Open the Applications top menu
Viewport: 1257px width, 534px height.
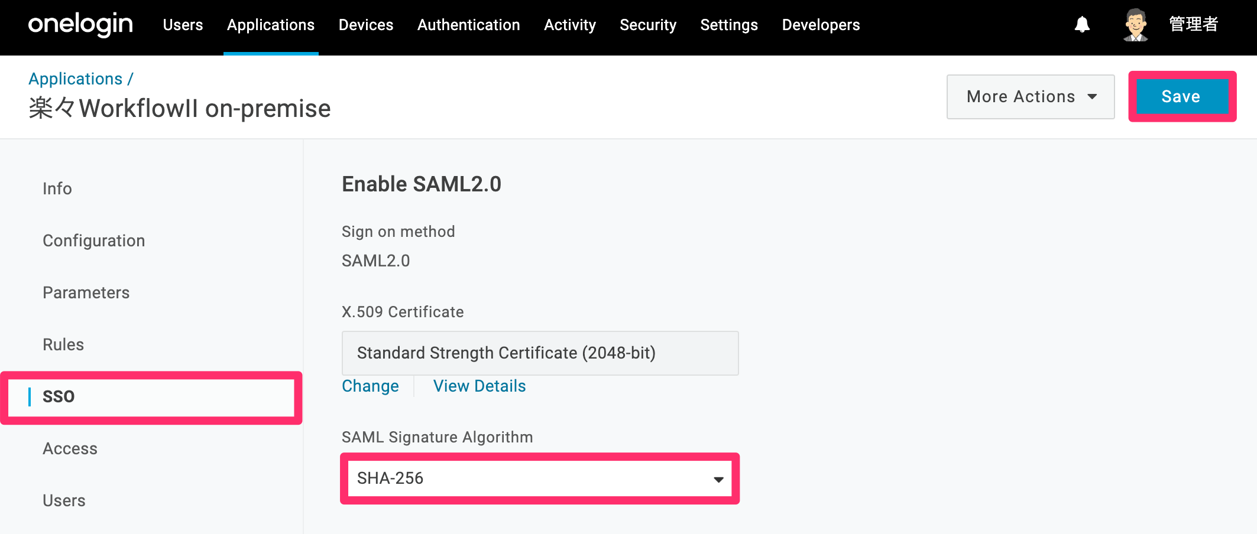271,25
